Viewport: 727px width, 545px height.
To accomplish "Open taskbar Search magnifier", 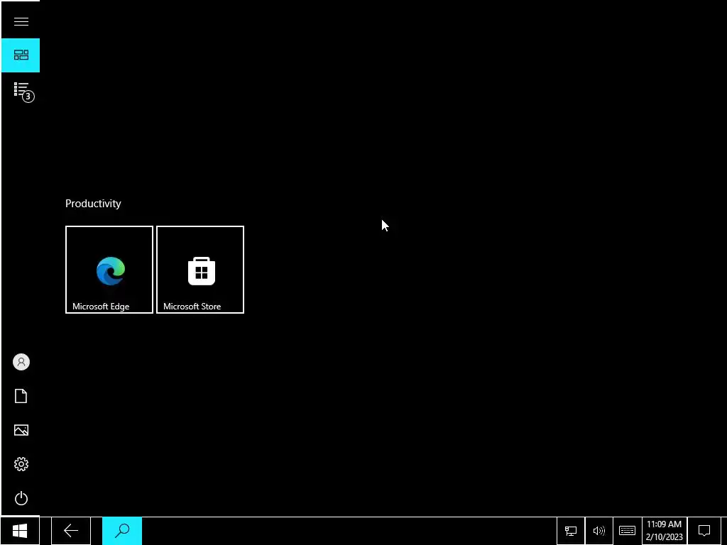I will point(122,531).
